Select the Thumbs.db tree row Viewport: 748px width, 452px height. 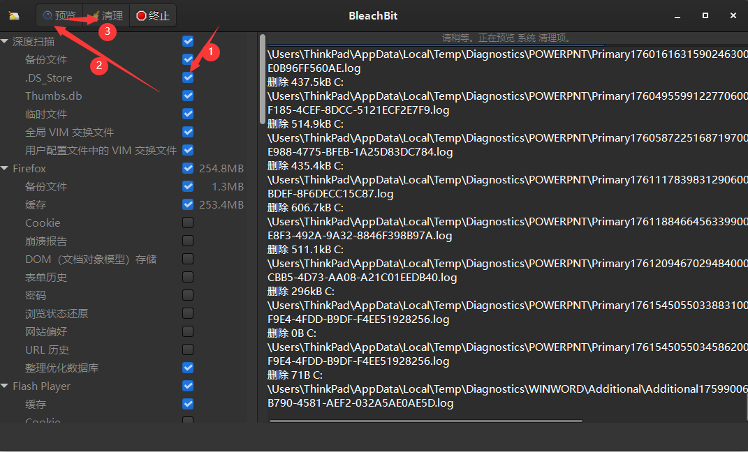point(53,96)
